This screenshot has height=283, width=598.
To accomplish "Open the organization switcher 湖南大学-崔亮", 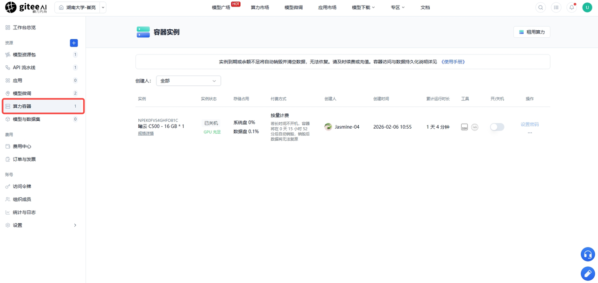I will (80, 7).
